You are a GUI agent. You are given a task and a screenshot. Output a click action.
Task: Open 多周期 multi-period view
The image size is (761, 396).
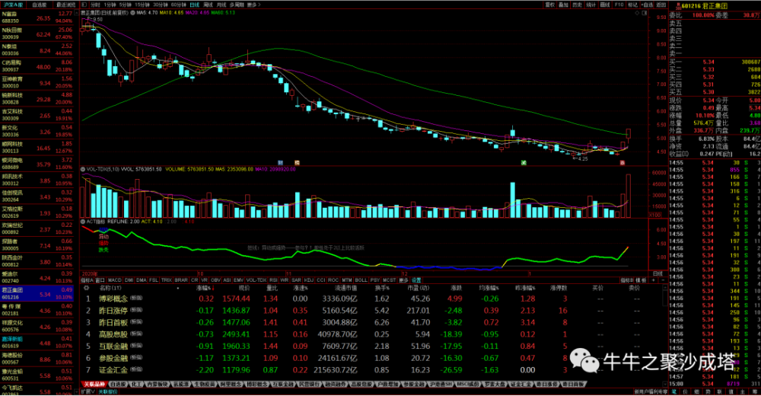[237, 5]
